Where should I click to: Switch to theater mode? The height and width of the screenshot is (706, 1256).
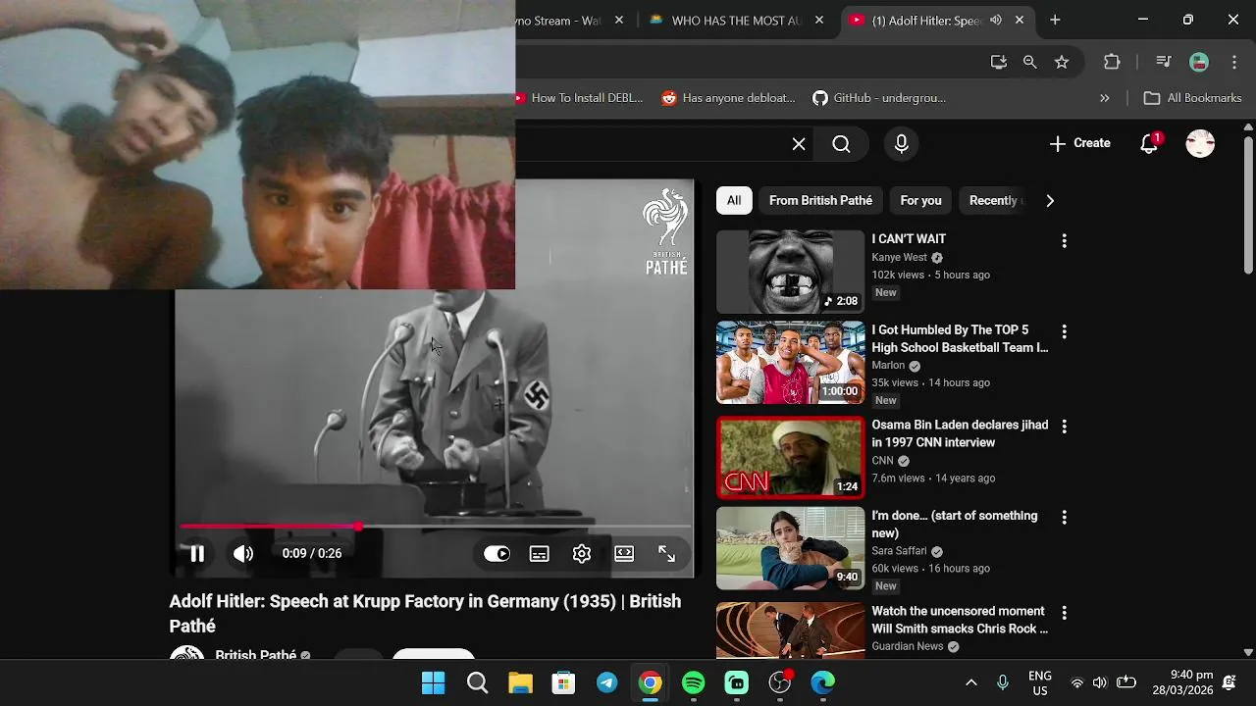click(x=624, y=554)
